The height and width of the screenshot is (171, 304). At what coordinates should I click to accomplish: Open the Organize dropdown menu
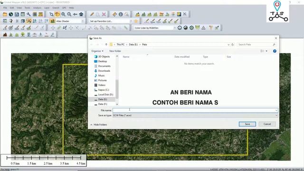coord(97,51)
